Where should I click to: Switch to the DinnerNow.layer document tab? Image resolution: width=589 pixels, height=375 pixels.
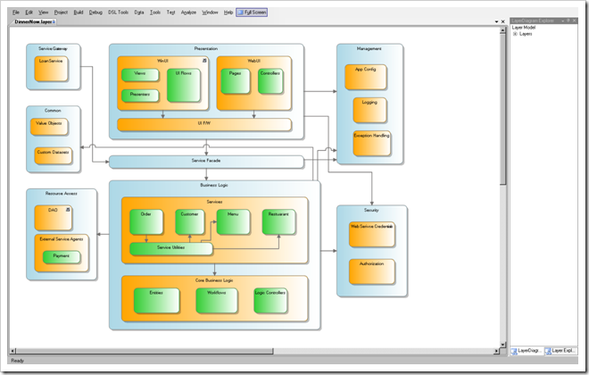click(34, 21)
